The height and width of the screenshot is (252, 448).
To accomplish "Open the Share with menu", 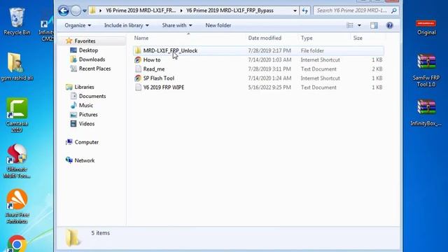I will [177, 25].
